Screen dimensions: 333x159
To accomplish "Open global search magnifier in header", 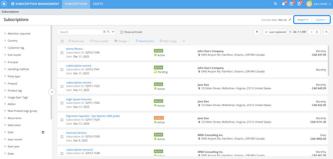I will click(275, 4).
